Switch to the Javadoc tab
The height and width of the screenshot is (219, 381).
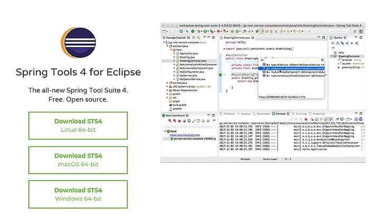[x=243, y=114]
